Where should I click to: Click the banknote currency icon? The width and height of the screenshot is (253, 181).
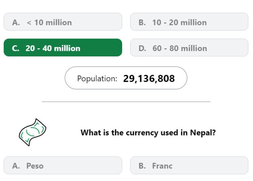[33, 132]
